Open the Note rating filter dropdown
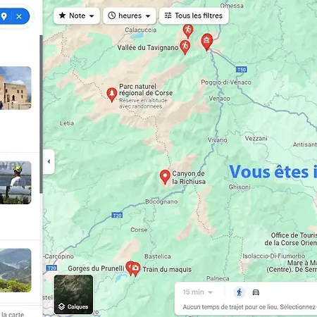This screenshot has height=317, width=317. pyautogui.click(x=77, y=15)
